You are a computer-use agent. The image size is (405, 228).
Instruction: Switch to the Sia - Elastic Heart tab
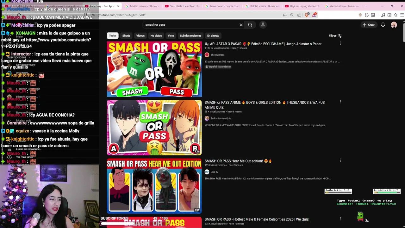[x=182, y=6]
